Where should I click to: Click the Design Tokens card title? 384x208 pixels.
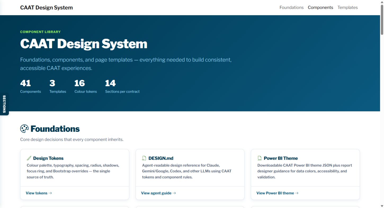coord(48,158)
